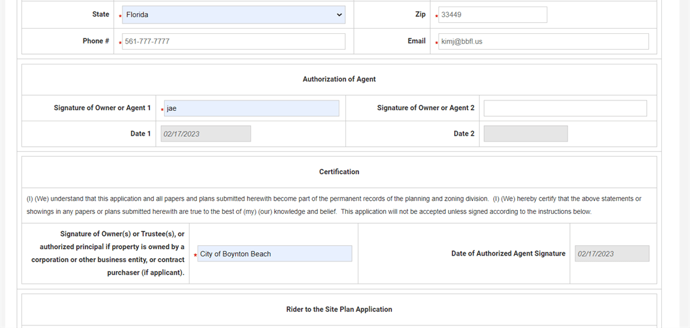Click the Signature of Owner or Agent 1 field
This screenshot has width=690, height=328.
coord(251,108)
